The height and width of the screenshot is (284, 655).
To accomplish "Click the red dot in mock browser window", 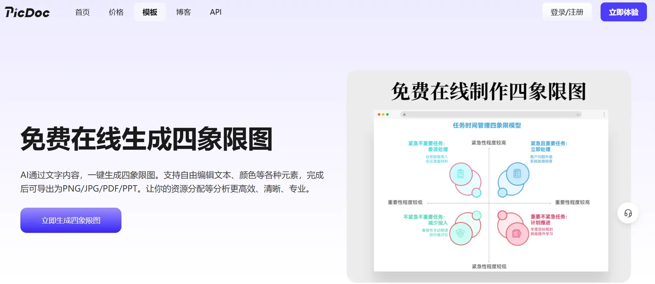I will click(379, 115).
